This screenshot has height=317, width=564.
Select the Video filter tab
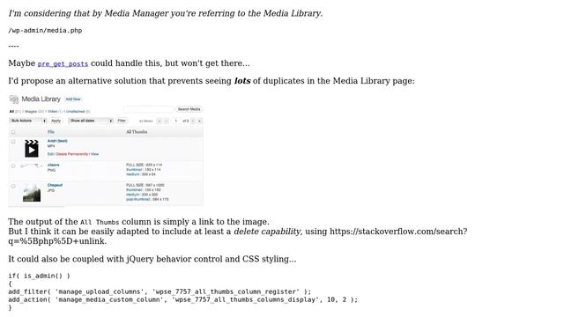pyautogui.click(x=53, y=112)
